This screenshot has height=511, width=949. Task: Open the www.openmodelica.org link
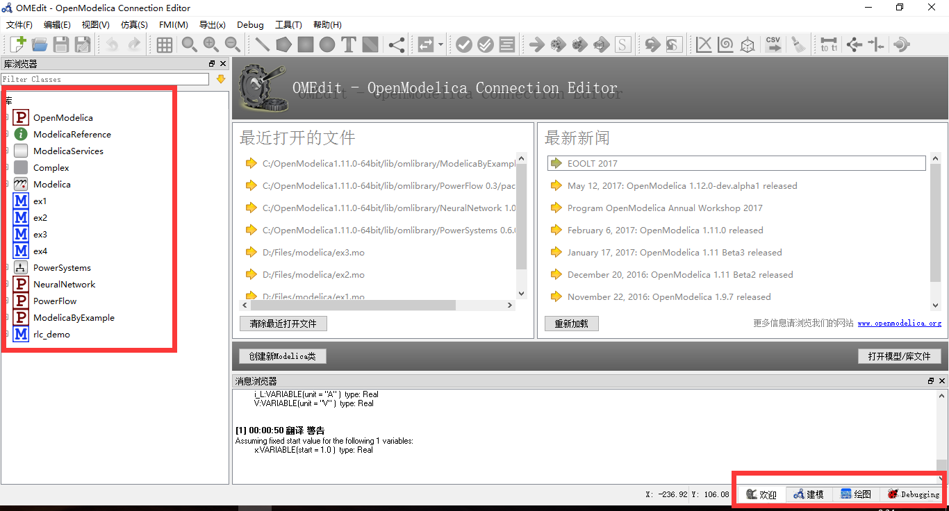click(899, 324)
